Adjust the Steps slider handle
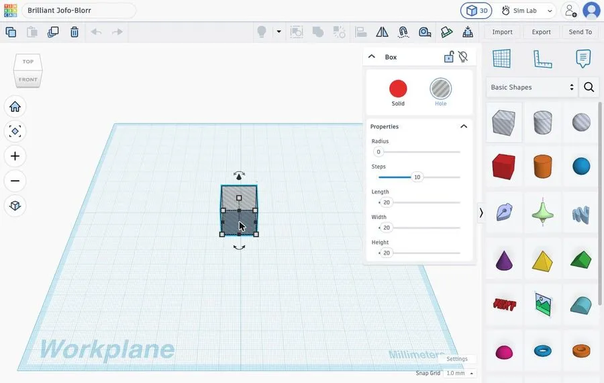The image size is (604, 383). click(x=417, y=177)
